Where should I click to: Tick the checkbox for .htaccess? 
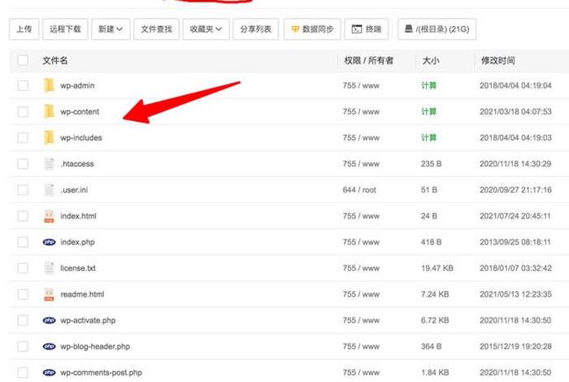click(x=23, y=164)
